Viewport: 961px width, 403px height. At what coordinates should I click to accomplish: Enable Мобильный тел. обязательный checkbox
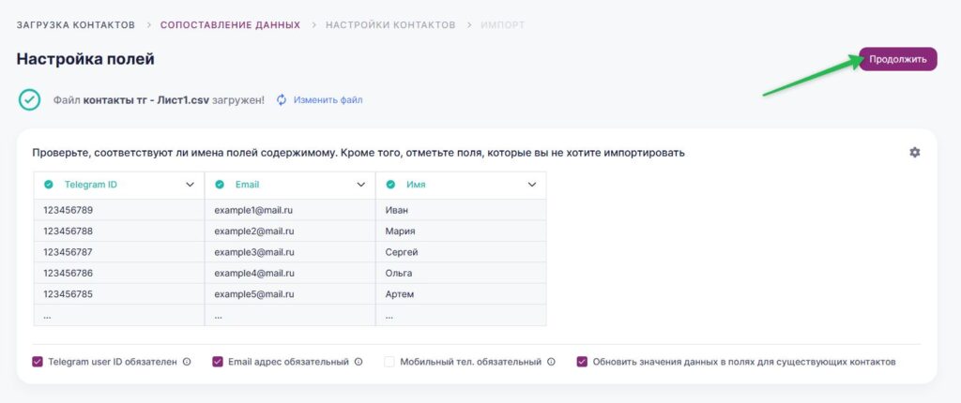coord(389,362)
